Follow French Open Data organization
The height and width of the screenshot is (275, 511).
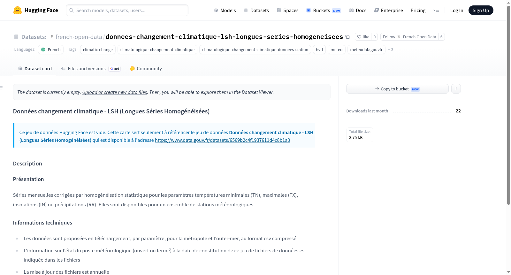[x=409, y=37]
